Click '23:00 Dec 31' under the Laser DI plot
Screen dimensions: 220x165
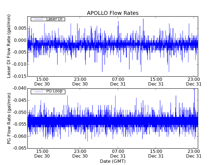[194, 82]
